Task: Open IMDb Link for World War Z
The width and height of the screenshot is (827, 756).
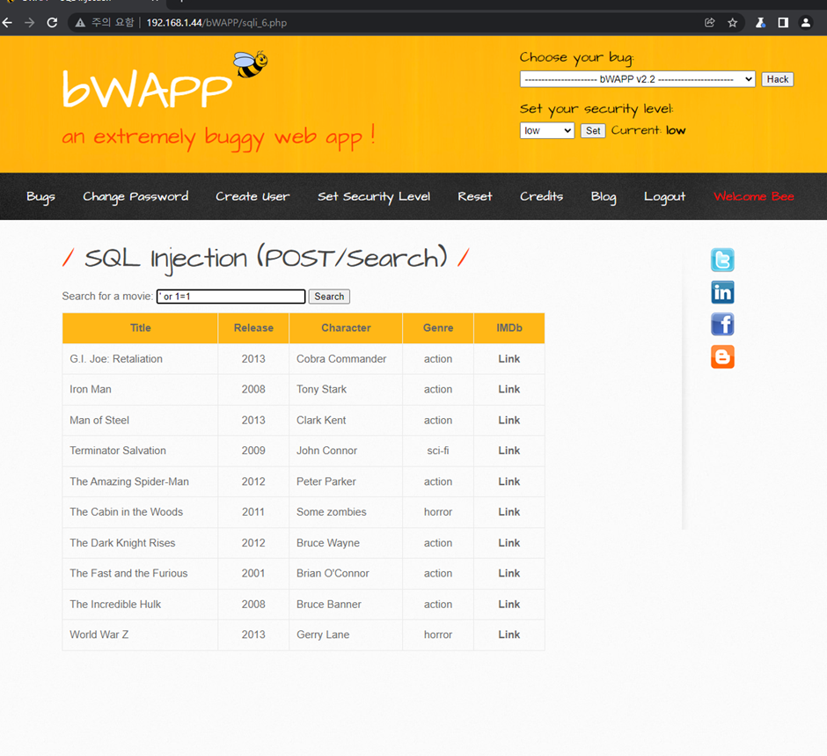Action: [509, 635]
